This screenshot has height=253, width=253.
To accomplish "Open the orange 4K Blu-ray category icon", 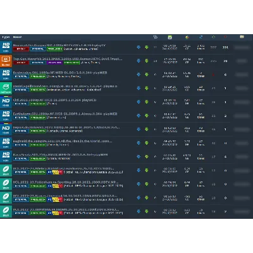I will point(6,61).
